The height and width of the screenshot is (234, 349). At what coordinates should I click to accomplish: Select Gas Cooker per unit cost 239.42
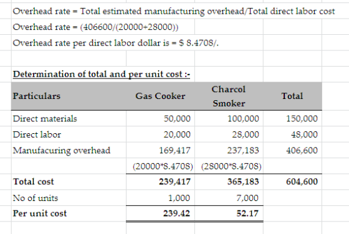(177, 213)
